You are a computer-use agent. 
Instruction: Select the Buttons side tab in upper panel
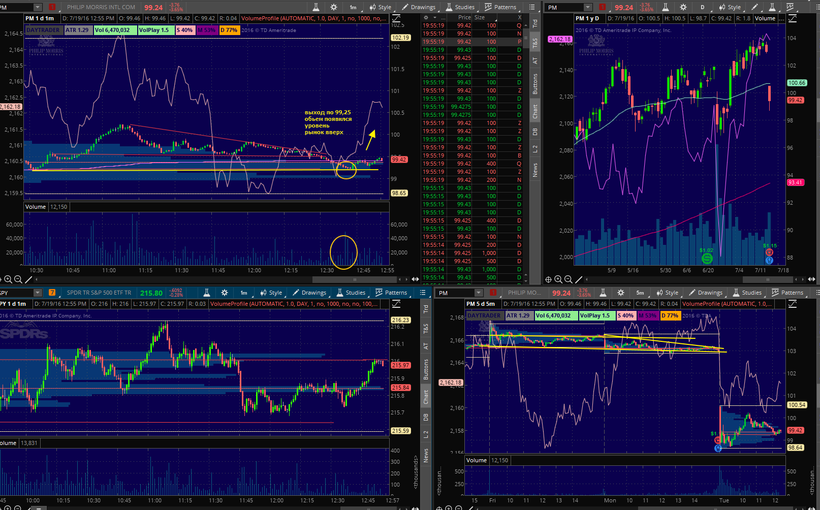tap(535, 84)
